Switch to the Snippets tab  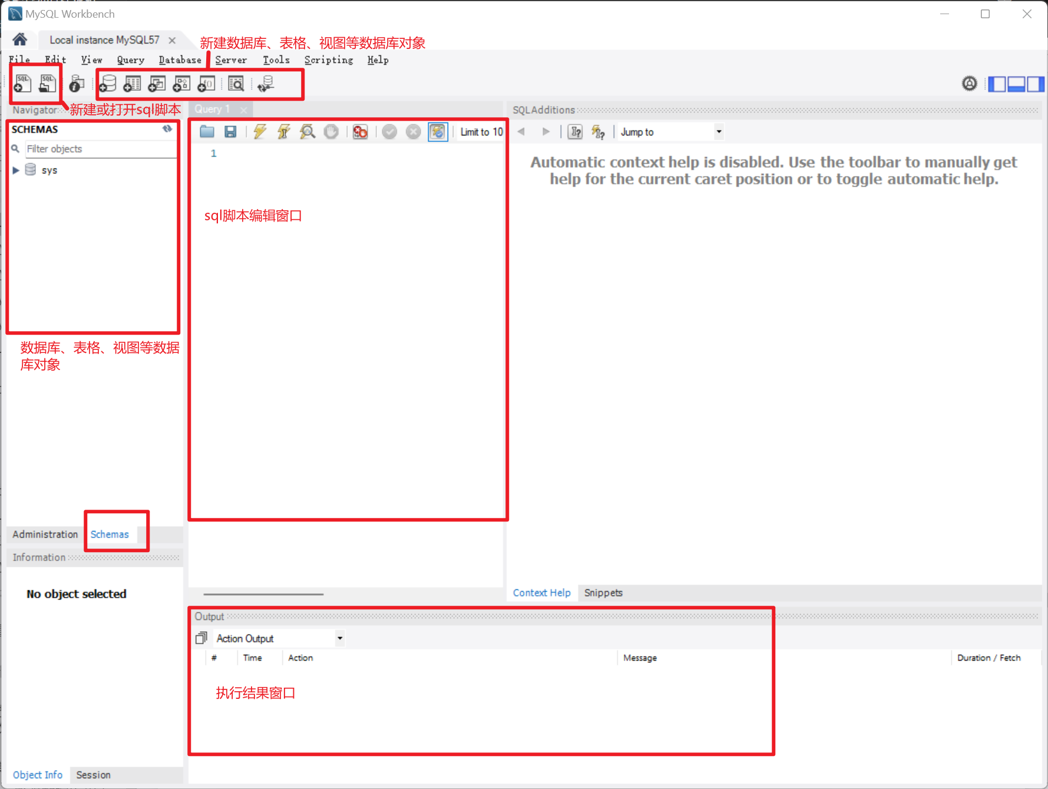(x=603, y=593)
